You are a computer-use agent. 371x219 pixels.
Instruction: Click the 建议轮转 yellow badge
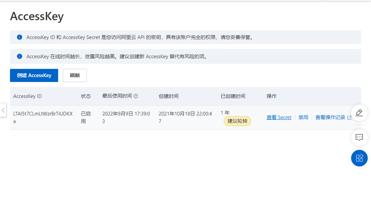click(x=237, y=121)
